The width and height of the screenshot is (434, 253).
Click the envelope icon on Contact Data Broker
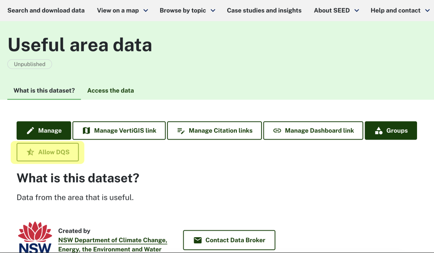pyautogui.click(x=198, y=240)
